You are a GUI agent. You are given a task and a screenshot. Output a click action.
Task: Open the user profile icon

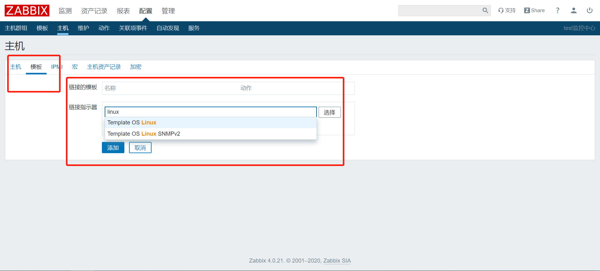[573, 11]
